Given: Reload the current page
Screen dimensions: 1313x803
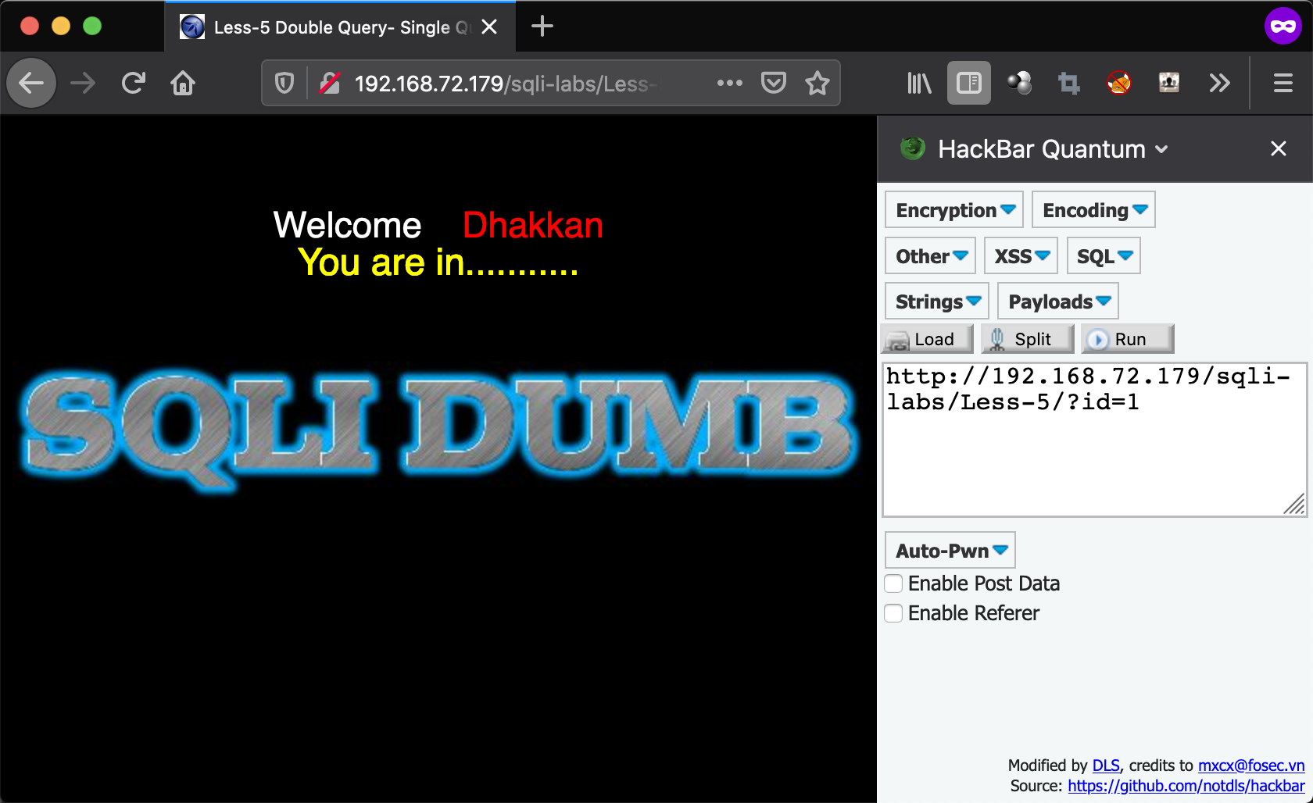Looking at the screenshot, I should [134, 83].
